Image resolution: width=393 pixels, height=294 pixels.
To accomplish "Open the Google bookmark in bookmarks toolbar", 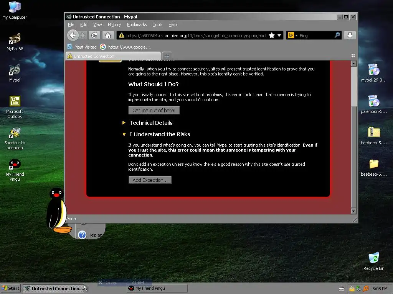I will click(x=125, y=47).
